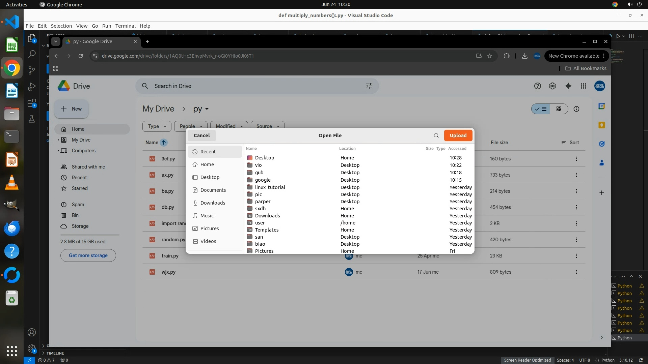Click Cancel in Open File dialog

tap(202, 135)
